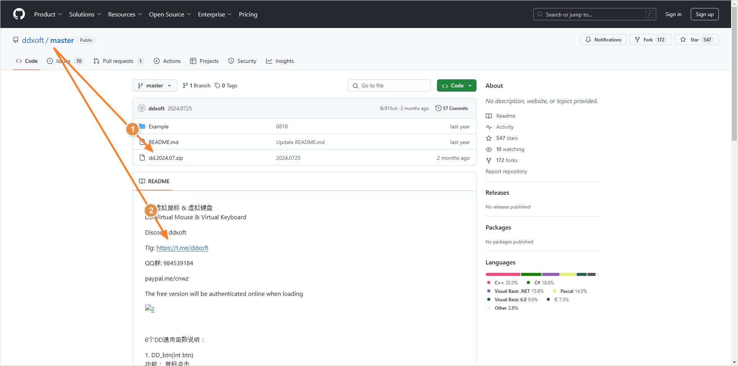Click Report repository link
The height and width of the screenshot is (366, 738).
pos(506,171)
